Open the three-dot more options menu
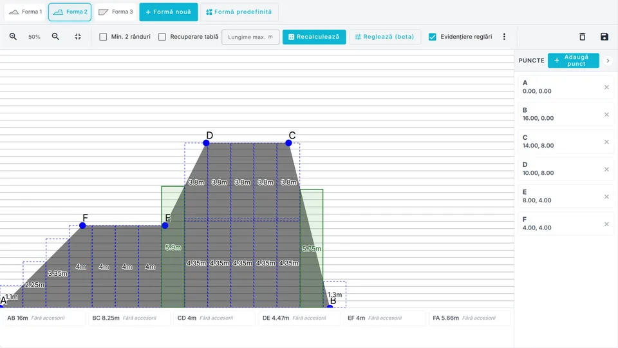This screenshot has width=618, height=348. (x=504, y=37)
